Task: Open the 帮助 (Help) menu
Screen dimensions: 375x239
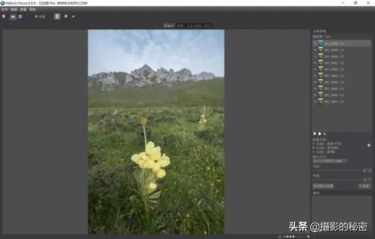Action: (x=33, y=9)
